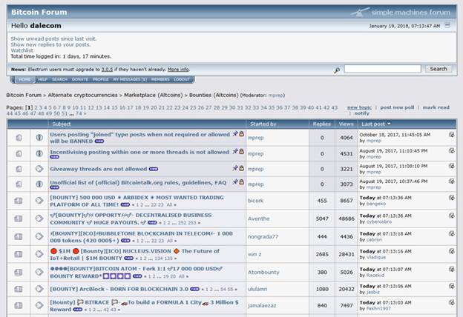463x317 pixels.
Task: Open 'Show unread posts since last visit' link
Action: (53, 39)
